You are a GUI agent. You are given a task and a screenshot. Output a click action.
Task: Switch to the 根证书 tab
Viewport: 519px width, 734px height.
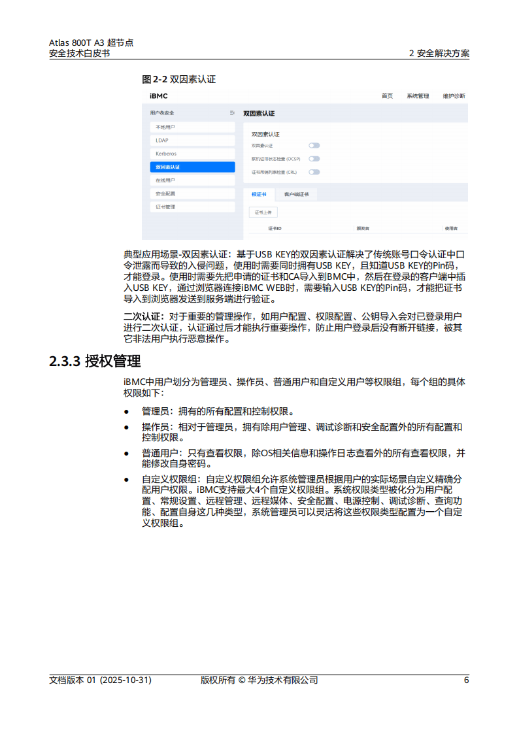click(259, 194)
